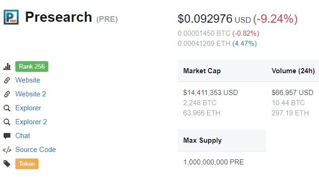The width and height of the screenshot is (319, 177).
Task: Select the Volume (24h) column header
Action: pyautogui.click(x=293, y=71)
